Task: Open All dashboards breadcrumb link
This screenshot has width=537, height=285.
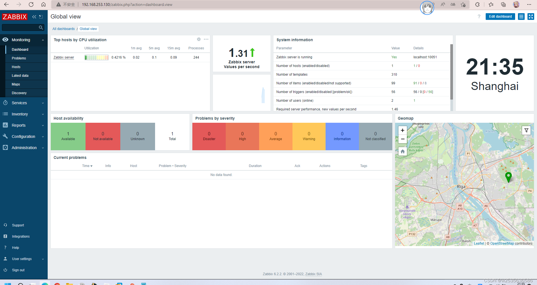Action: click(x=64, y=29)
